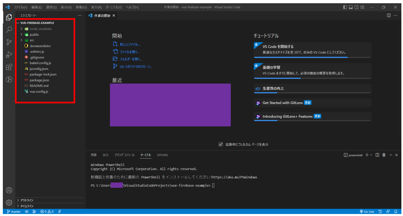Open the Manage gear icon
The width and height of the screenshot is (403, 216).
[9, 203]
